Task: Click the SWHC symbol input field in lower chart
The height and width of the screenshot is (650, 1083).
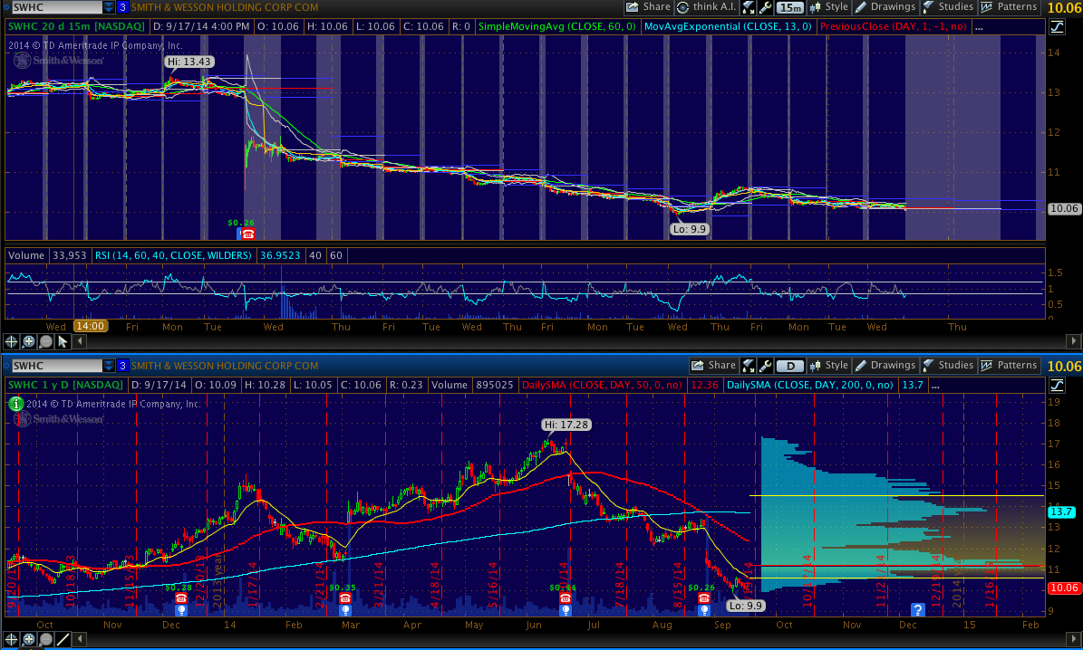Action: 54,366
